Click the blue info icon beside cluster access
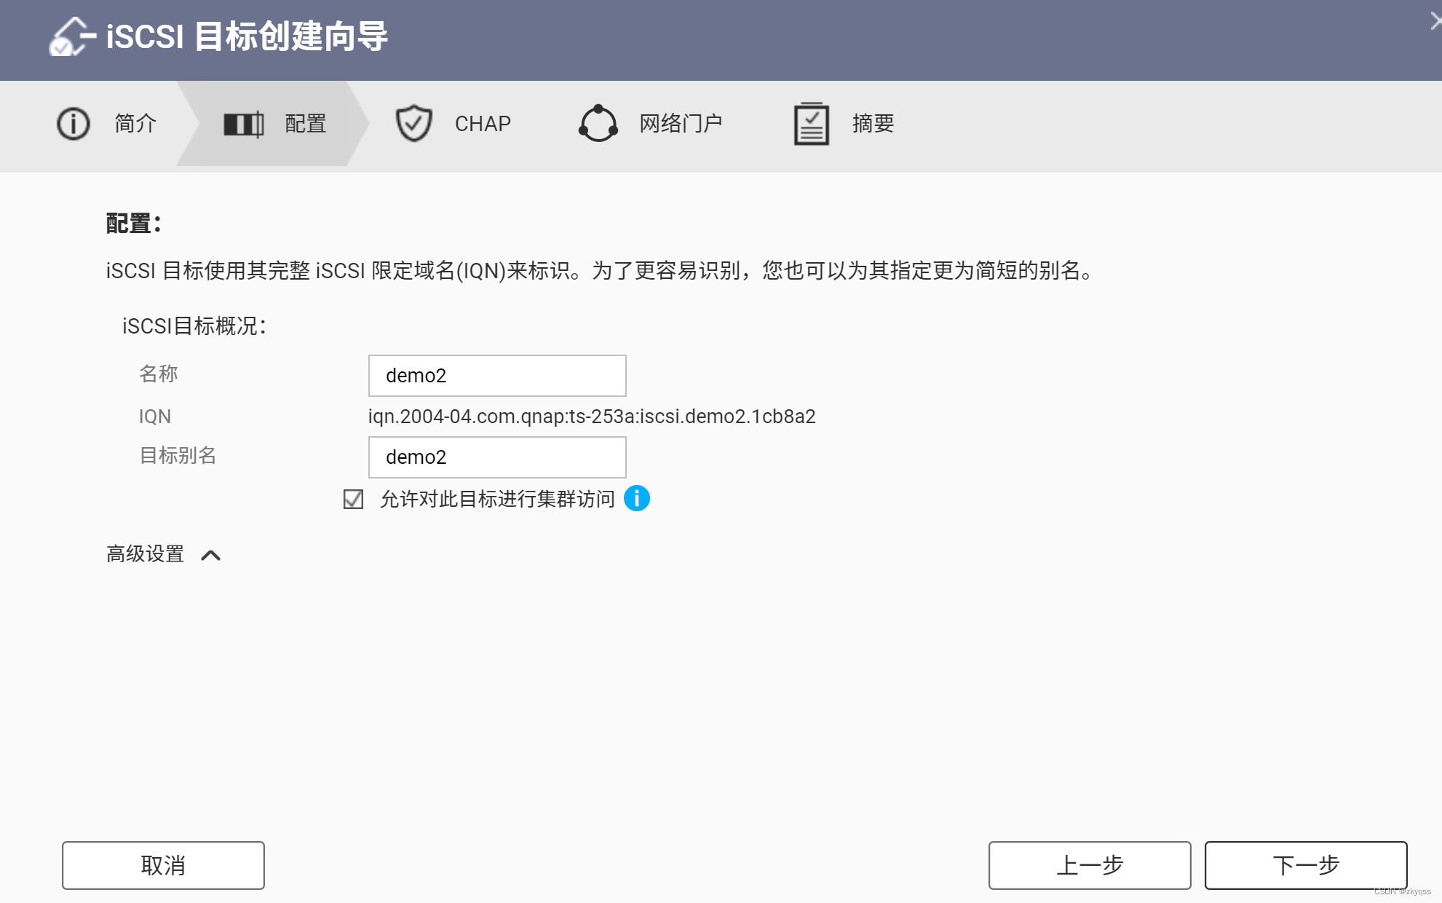The width and height of the screenshot is (1442, 903). [637, 499]
